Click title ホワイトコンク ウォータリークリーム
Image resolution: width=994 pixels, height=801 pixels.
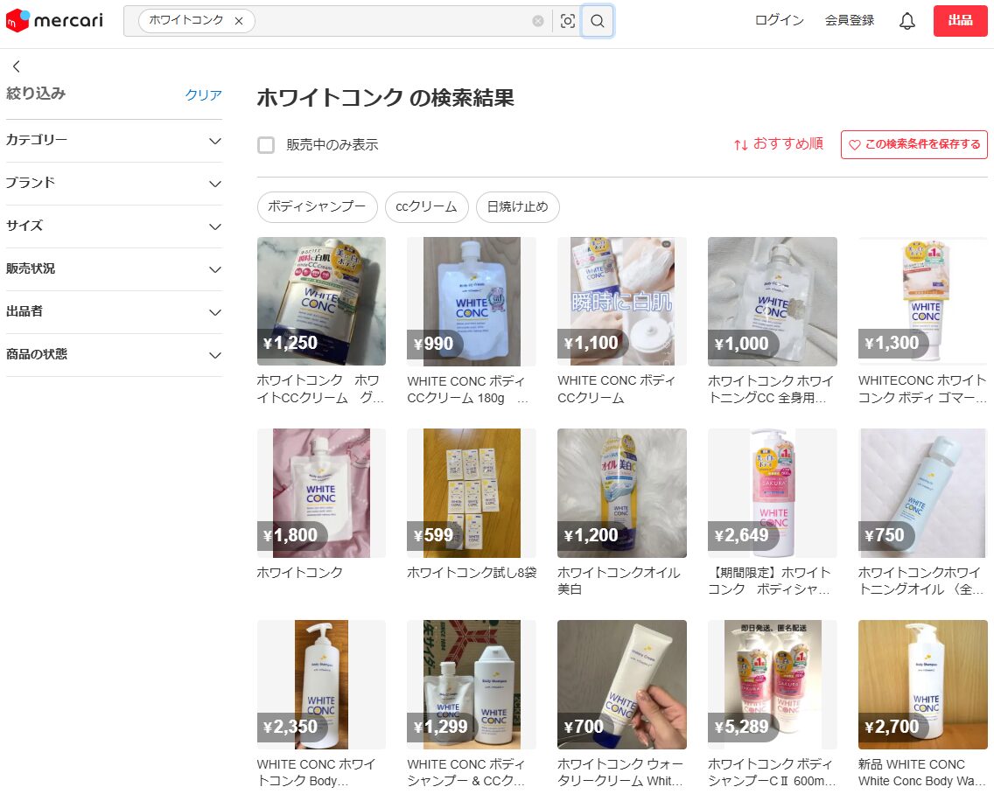[620, 772]
